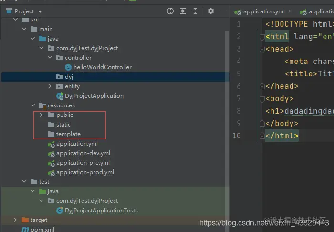
Task: Collapse the controller package chevron
Action: click(x=50, y=57)
